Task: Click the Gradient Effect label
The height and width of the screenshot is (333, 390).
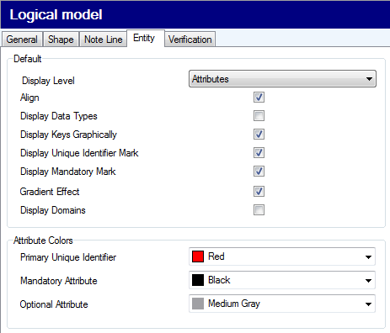Action: coord(50,192)
